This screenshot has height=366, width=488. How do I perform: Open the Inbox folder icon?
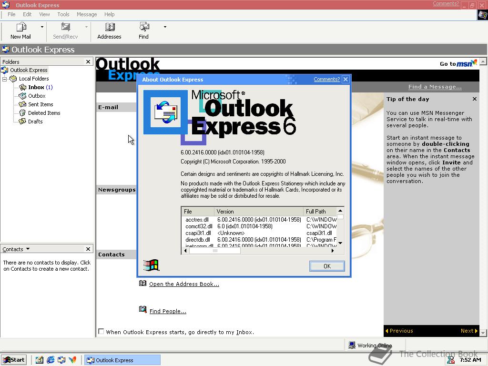pyautogui.click(x=23, y=88)
